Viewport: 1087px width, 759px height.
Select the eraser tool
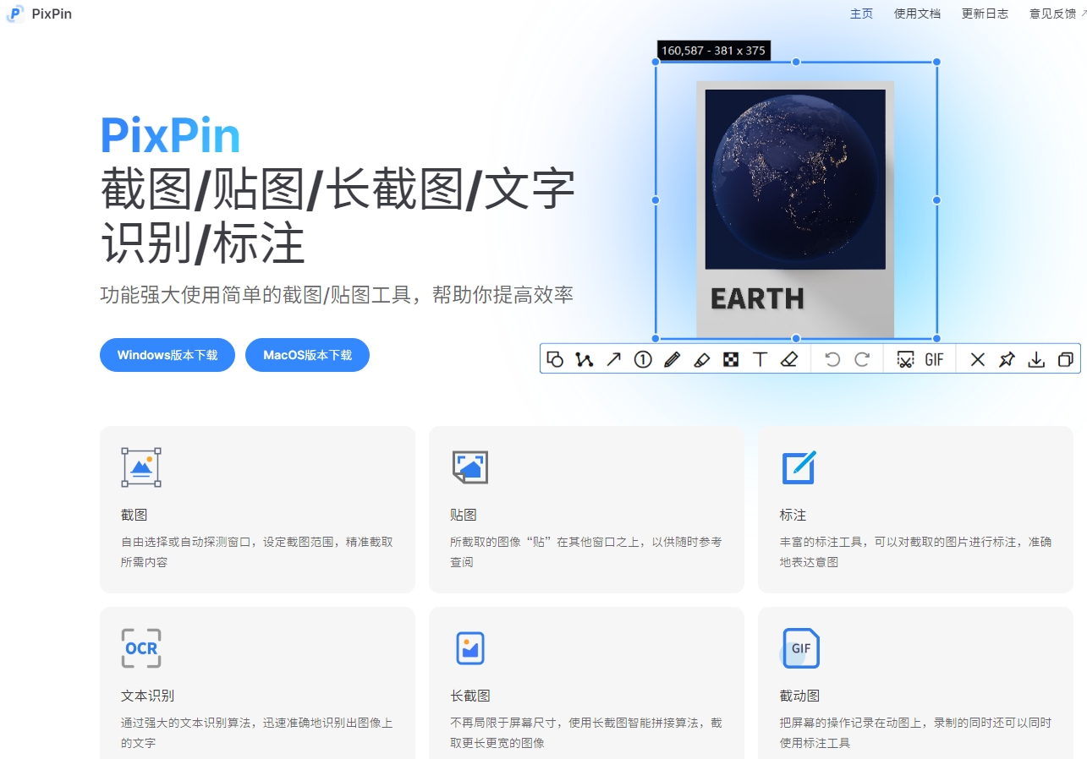(x=789, y=359)
